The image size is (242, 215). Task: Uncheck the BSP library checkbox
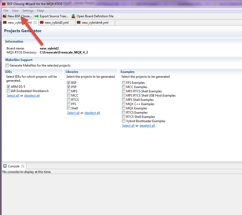pos(69,82)
